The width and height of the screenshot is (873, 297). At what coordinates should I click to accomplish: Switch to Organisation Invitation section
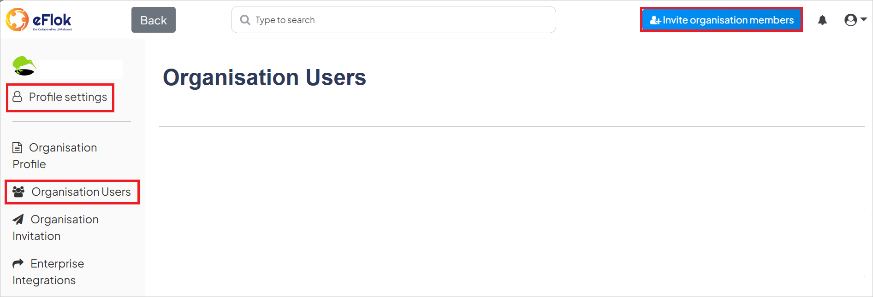(55, 227)
